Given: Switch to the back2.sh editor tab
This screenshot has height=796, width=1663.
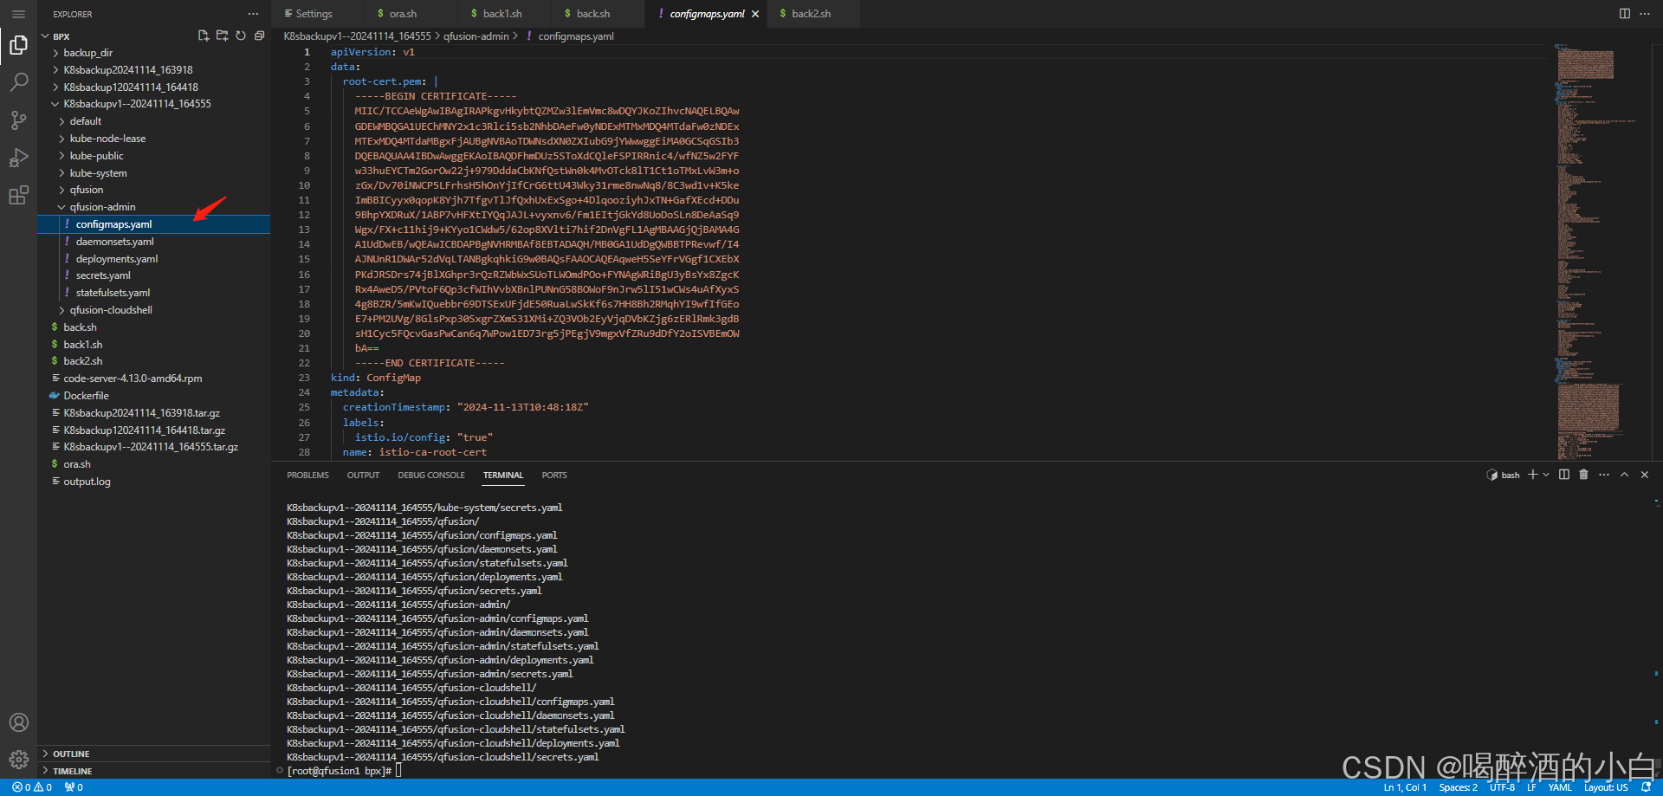Looking at the screenshot, I should [811, 14].
